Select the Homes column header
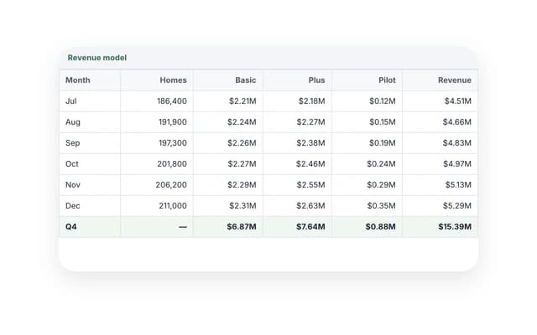This screenshot has height=335, width=537. click(174, 80)
